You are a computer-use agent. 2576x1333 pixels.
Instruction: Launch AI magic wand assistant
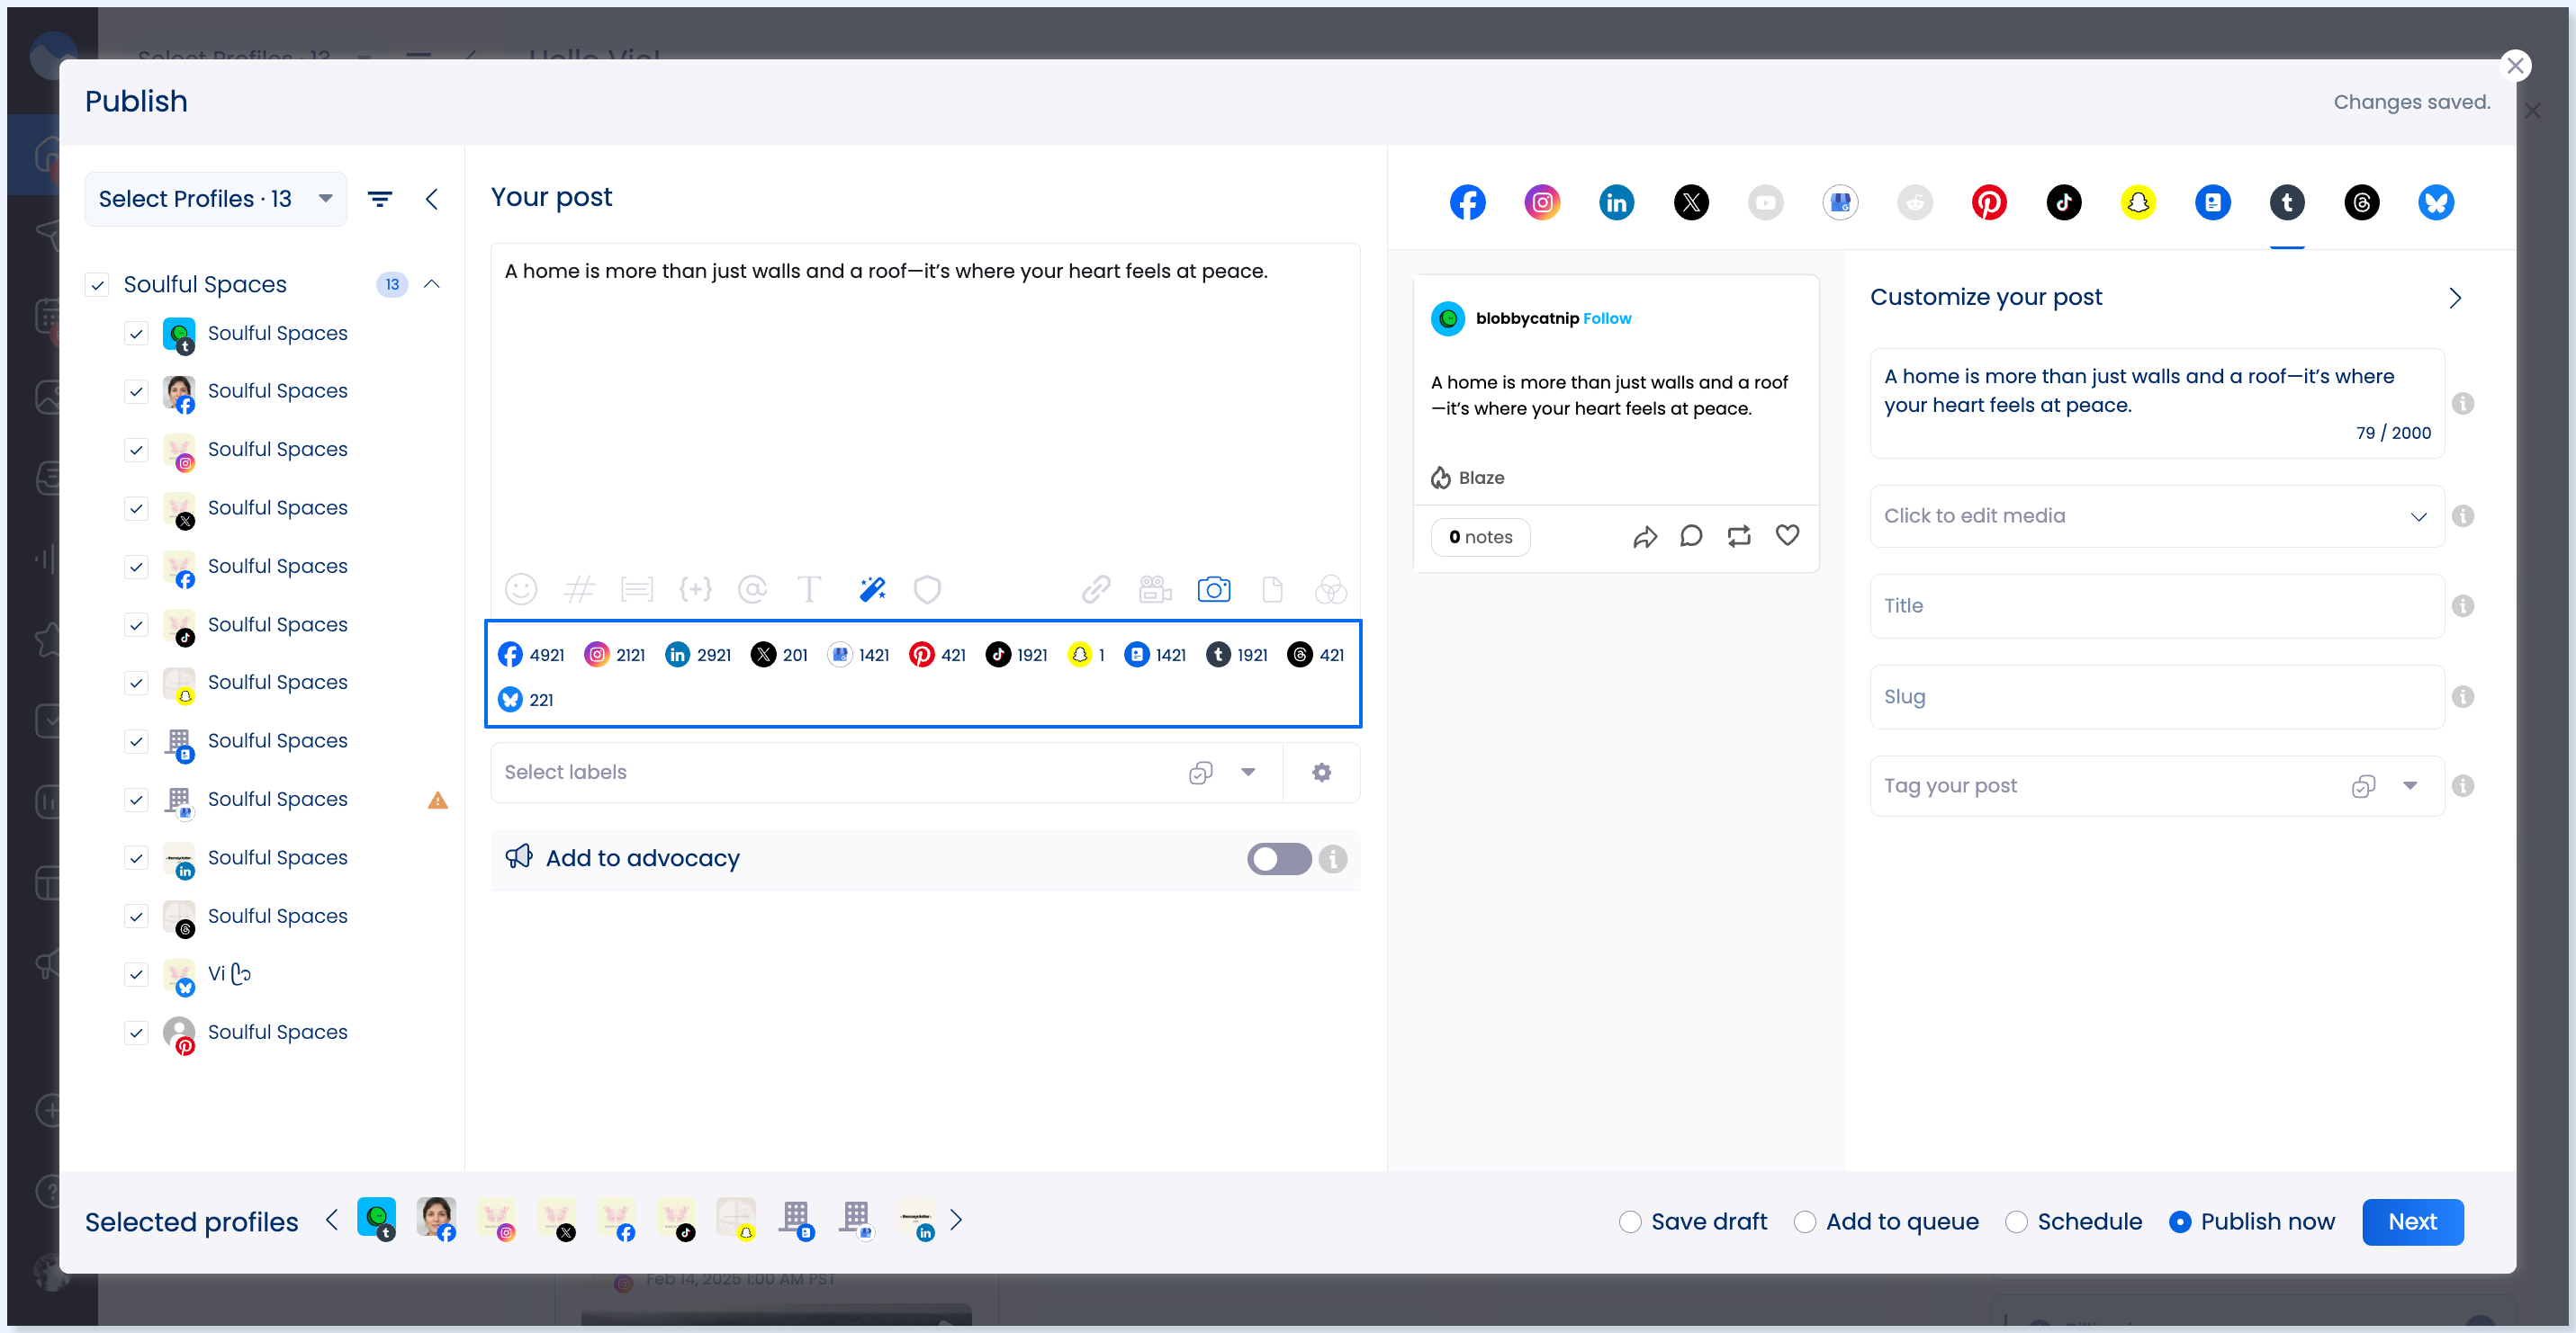872,589
